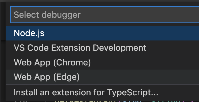Click the highlighted Node.js row
199x102 pixels.
tap(103, 33)
